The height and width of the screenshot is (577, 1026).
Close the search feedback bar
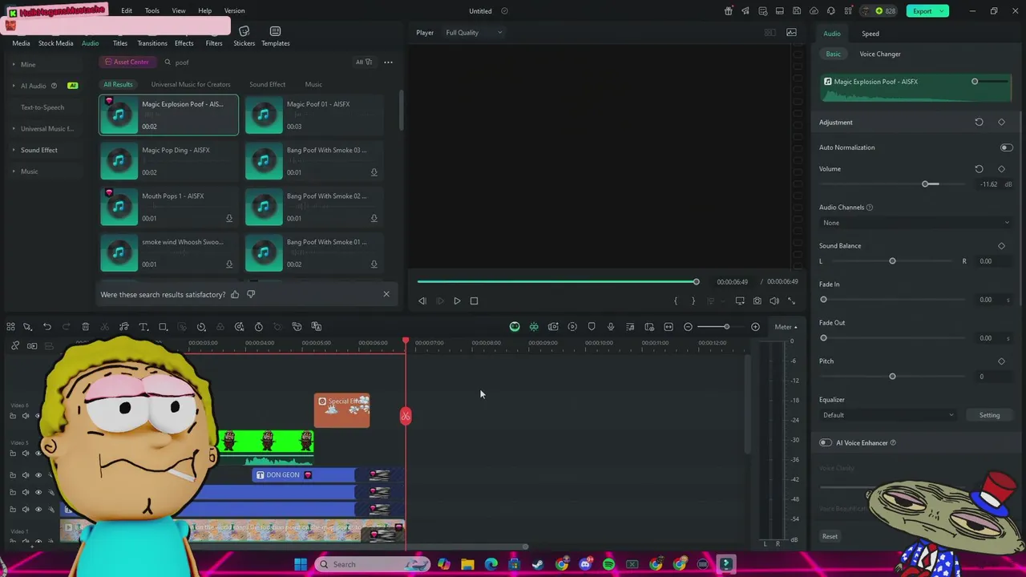pos(386,294)
